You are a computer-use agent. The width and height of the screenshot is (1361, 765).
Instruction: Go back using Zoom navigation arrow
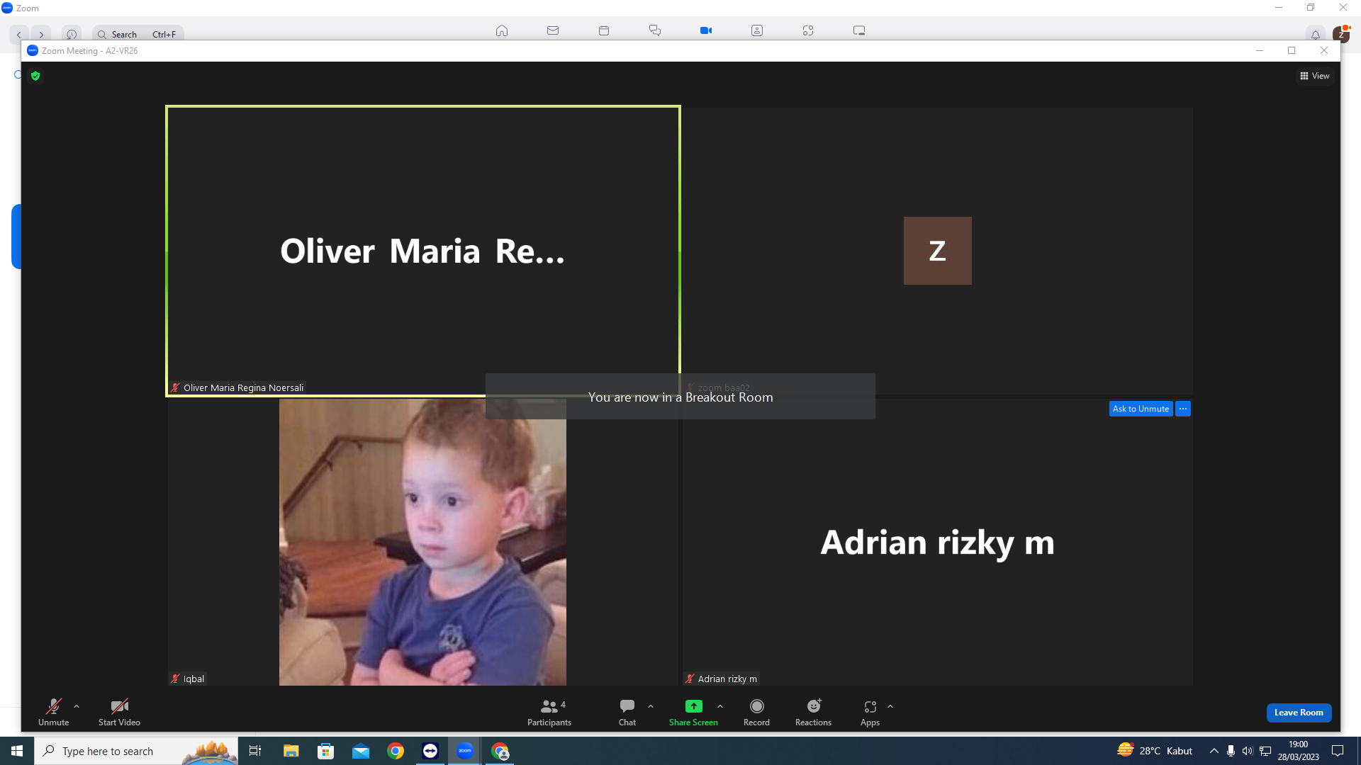pyautogui.click(x=19, y=34)
